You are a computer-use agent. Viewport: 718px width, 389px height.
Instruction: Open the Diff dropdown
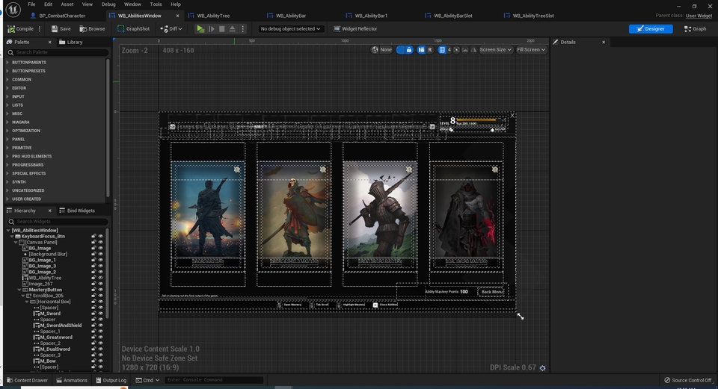coord(171,29)
